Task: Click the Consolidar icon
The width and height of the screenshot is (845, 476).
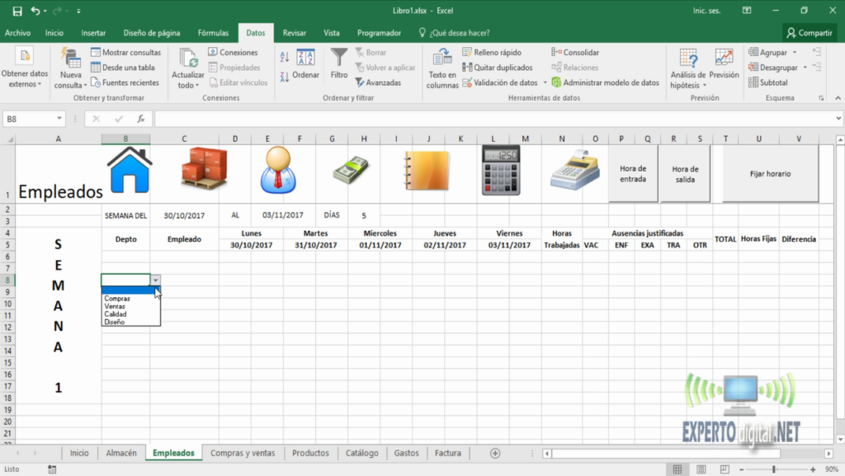Action: pyautogui.click(x=555, y=51)
